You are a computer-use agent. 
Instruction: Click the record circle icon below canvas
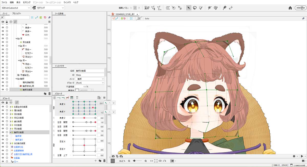click(294, 156)
